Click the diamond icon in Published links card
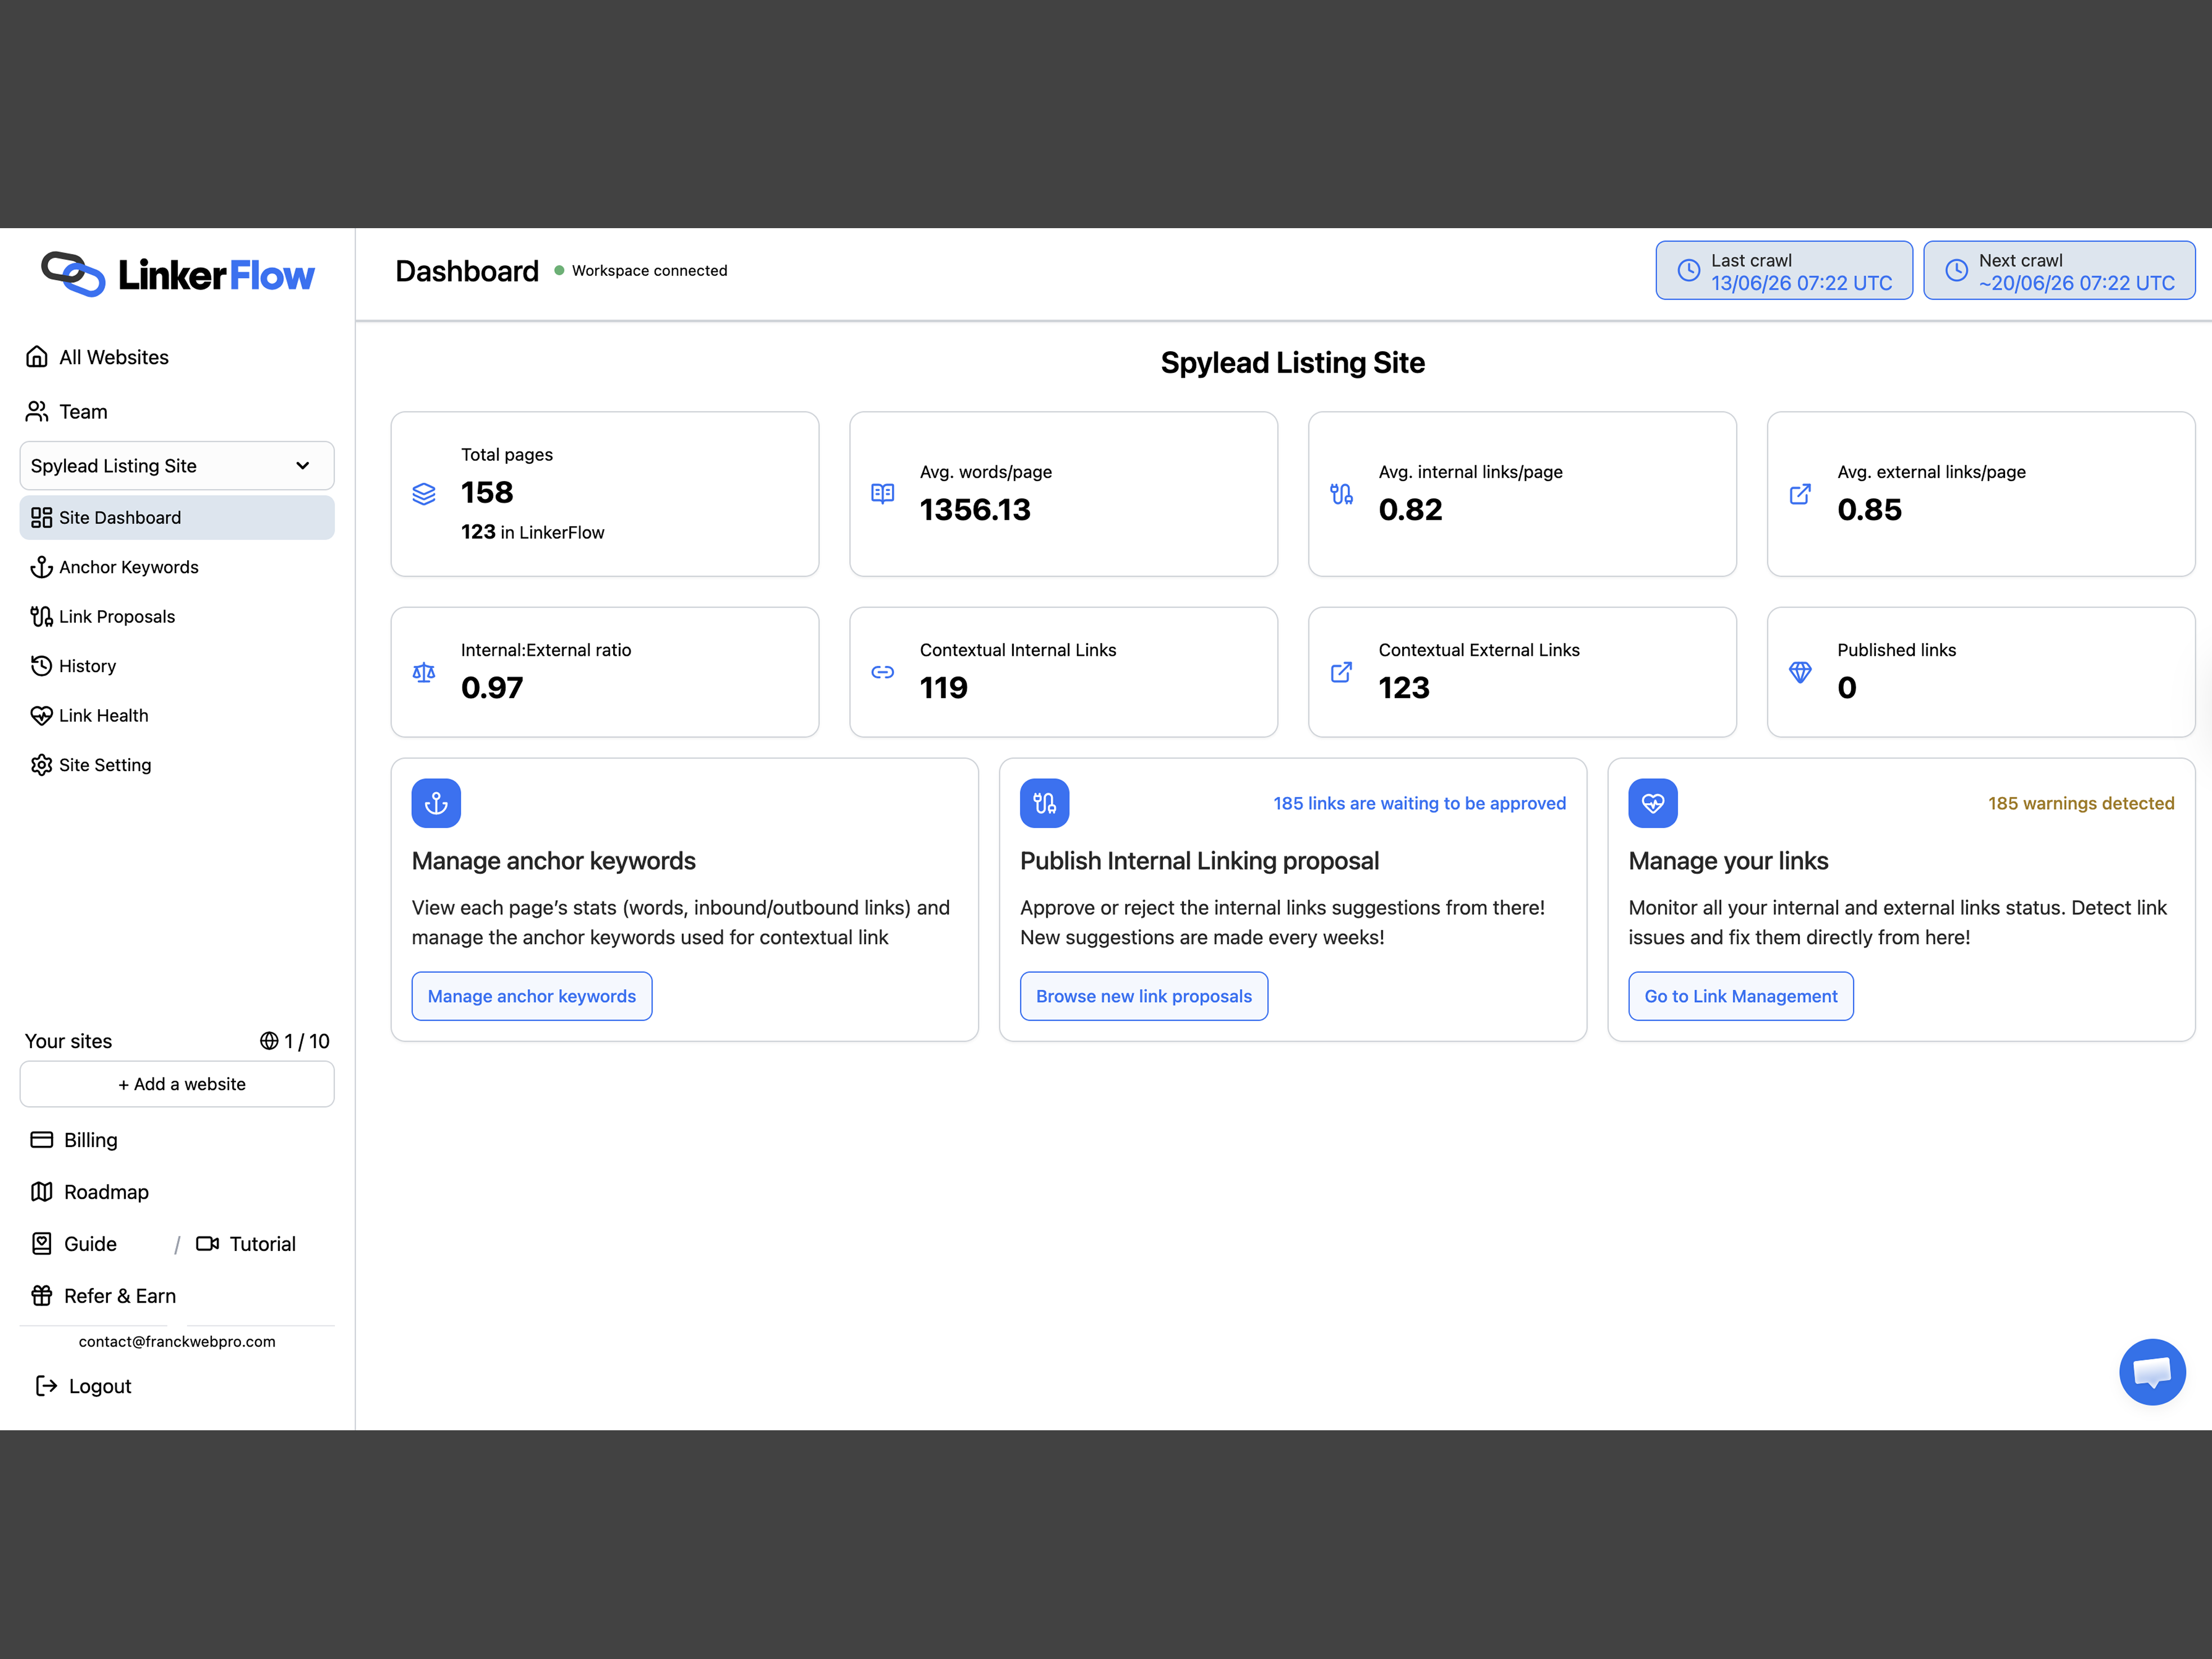Image resolution: width=2212 pixels, height=1659 pixels. click(1800, 672)
